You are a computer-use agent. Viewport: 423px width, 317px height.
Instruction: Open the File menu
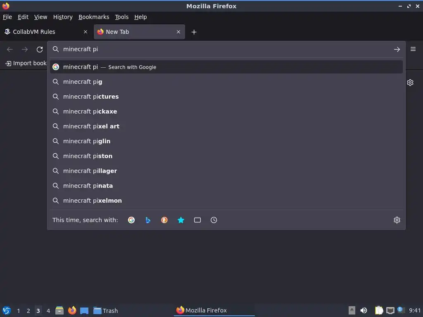click(x=7, y=17)
